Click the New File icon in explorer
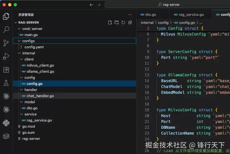The height and width of the screenshot is (154, 230). coord(110,22)
